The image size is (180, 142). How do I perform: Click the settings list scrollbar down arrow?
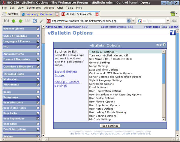pos(163,119)
